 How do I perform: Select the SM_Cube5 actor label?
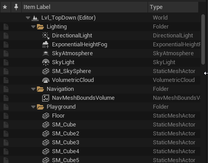coord(65,160)
